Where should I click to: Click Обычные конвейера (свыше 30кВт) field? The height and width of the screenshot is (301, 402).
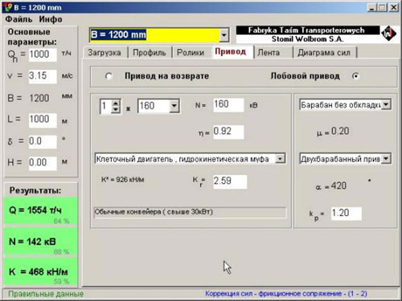[190, 212]
